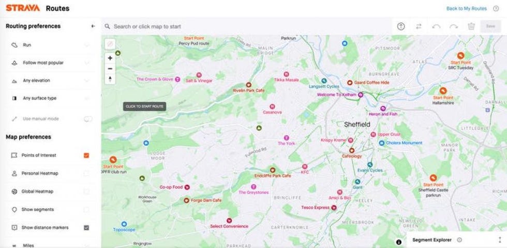Click the search magnifier icon
Image resolution: width=507 pixels, height=248 pixels.
[107, 26]
